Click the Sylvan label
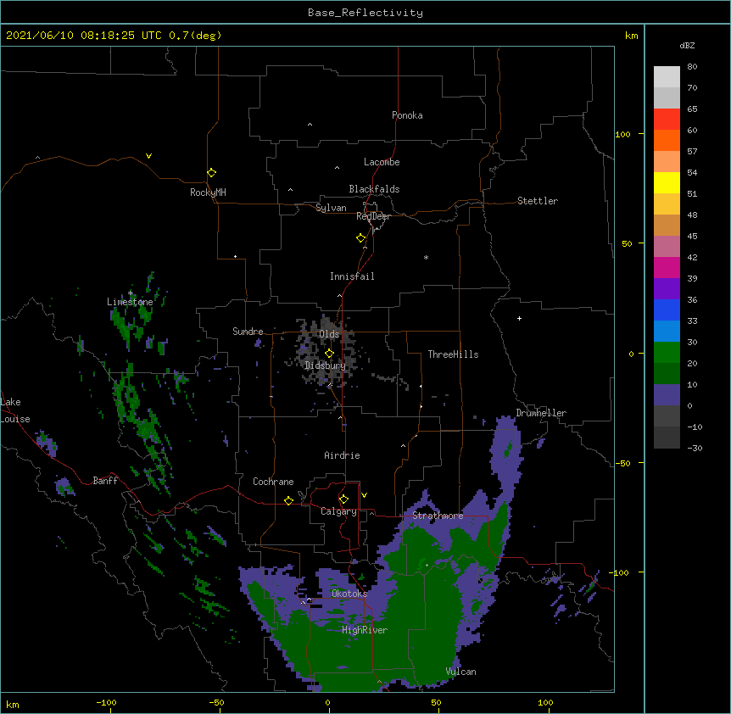 tap(331, 208)
